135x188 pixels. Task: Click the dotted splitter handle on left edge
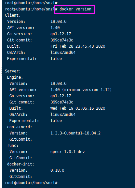pos(1,71)
